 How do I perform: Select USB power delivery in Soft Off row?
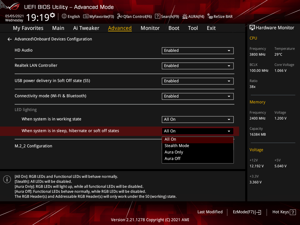(x=52, y=81)
